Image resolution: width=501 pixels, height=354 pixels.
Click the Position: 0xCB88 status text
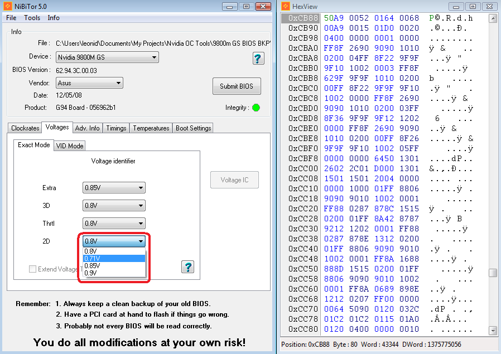[x=305, y=345]
